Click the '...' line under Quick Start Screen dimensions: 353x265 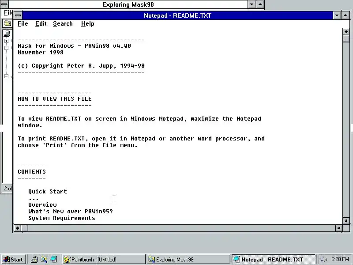tap(34, 199)
